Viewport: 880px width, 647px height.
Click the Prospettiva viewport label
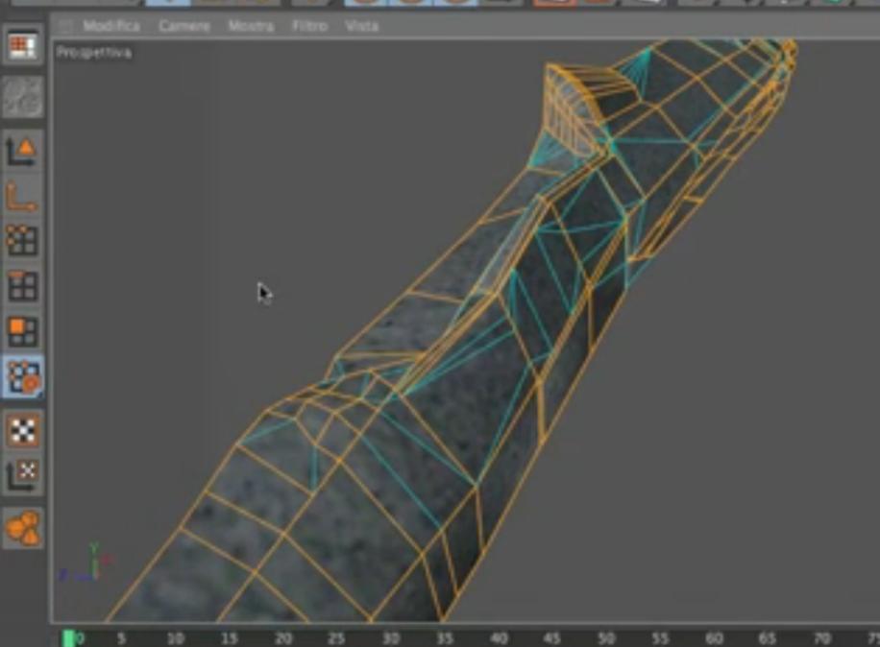[x=94, y=53]
